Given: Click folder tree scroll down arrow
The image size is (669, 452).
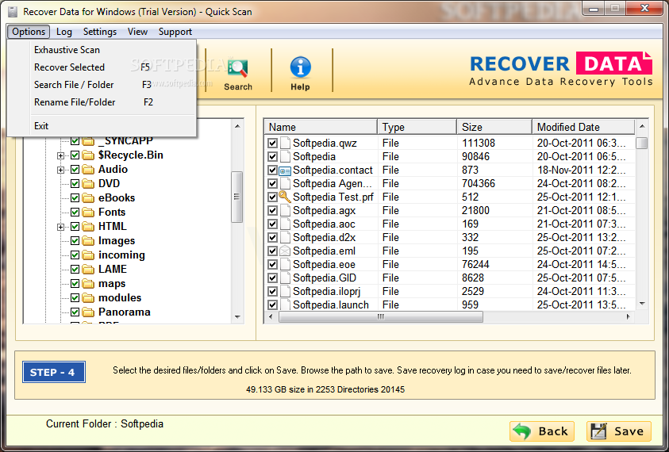Looking at the screenshot, I should pos(237,317).
